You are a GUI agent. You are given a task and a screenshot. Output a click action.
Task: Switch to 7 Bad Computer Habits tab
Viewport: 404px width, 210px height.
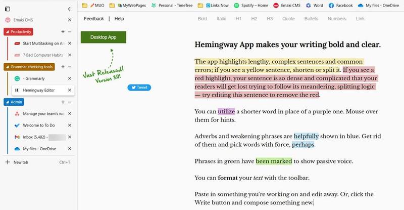(43, 55)
